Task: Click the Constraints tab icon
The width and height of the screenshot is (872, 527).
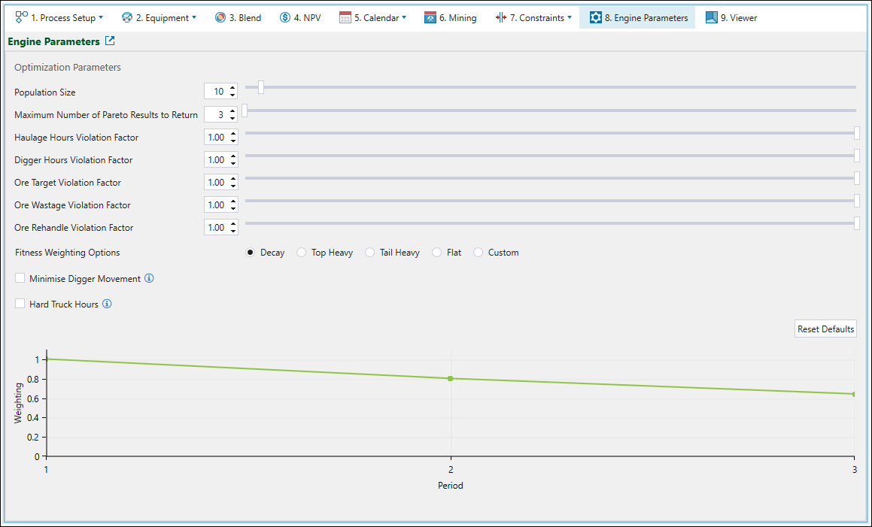Action: coord(500,17)
